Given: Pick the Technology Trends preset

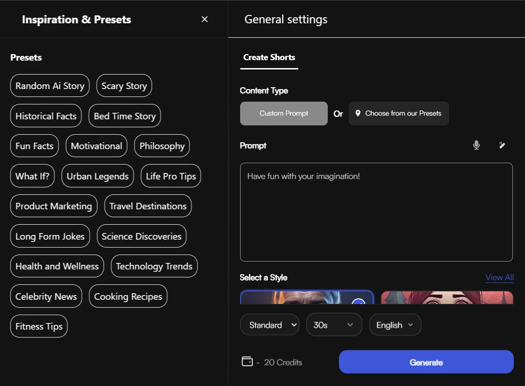Looking at the screenshot, I should pos(154,266).
